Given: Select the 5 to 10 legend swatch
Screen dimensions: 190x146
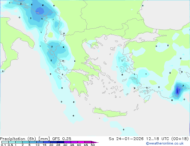Looking at the screenshot, I should click(33, 142).
